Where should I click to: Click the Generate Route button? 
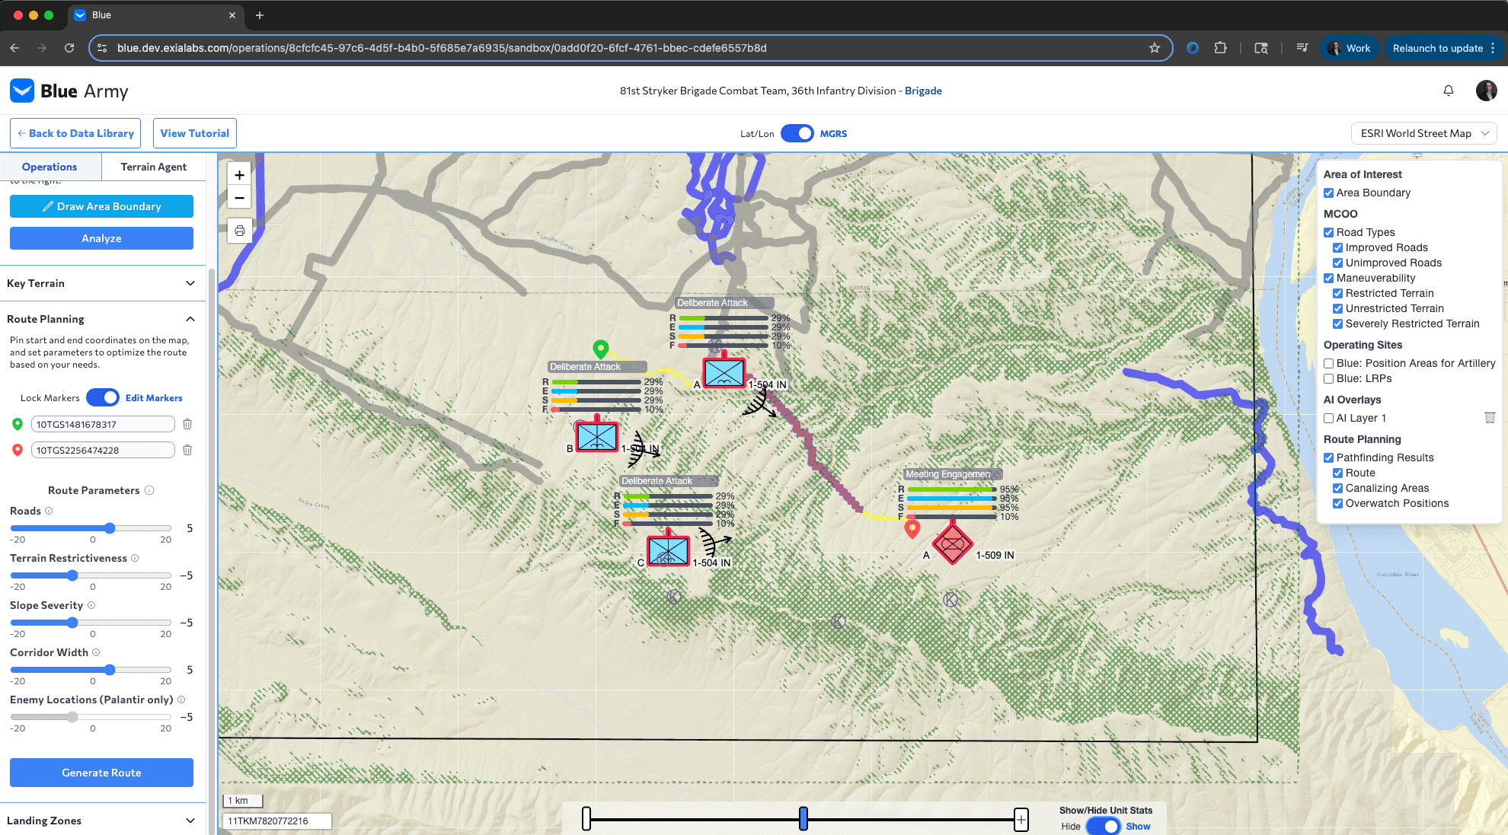(x=101, y=773)
